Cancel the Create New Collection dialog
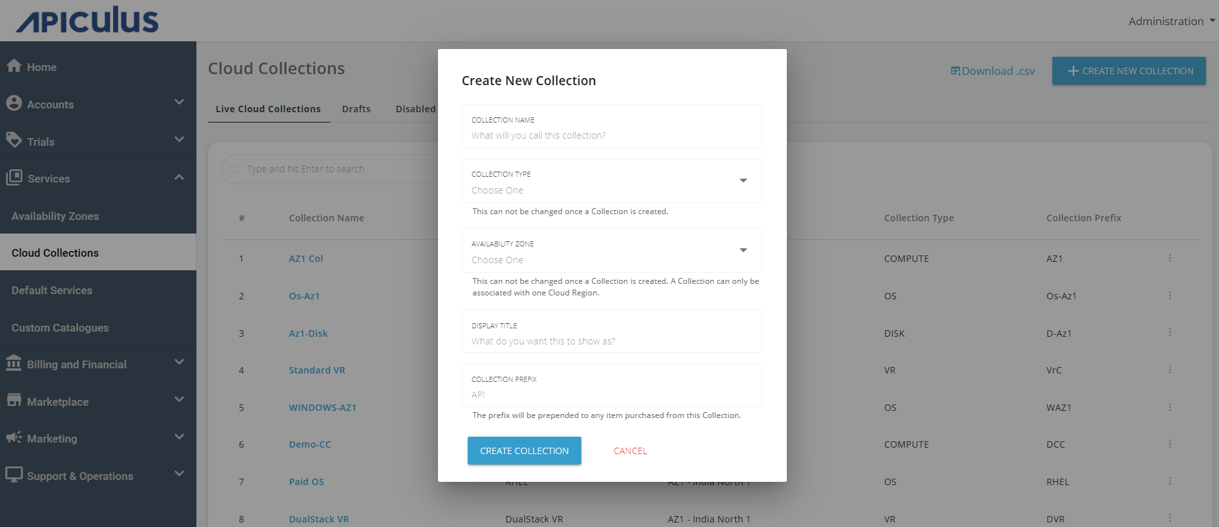This screenshot has height=527, width=1219. (x=630, y=451)
